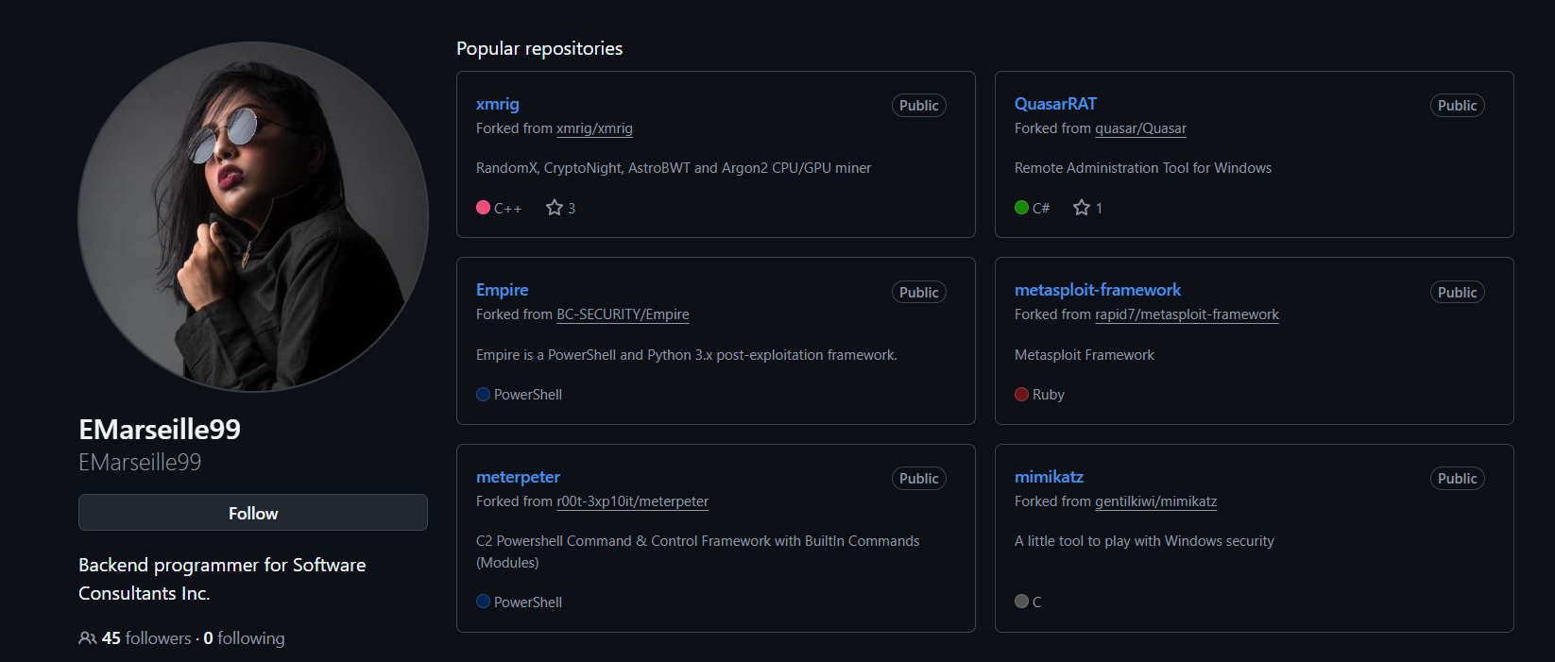The image size is (1555, 662).
Task: Open the metasploit-framework repository
Action: tap(1098, 290)
